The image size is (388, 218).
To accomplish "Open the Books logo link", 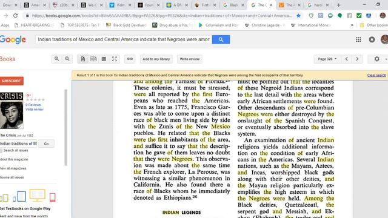I will point(8,59).
